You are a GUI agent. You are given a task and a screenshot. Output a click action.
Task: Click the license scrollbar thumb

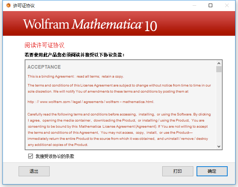(219, 69)
